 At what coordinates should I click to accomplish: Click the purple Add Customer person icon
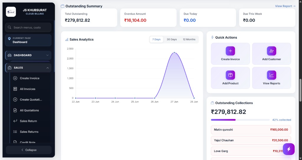tap(272, 51)
